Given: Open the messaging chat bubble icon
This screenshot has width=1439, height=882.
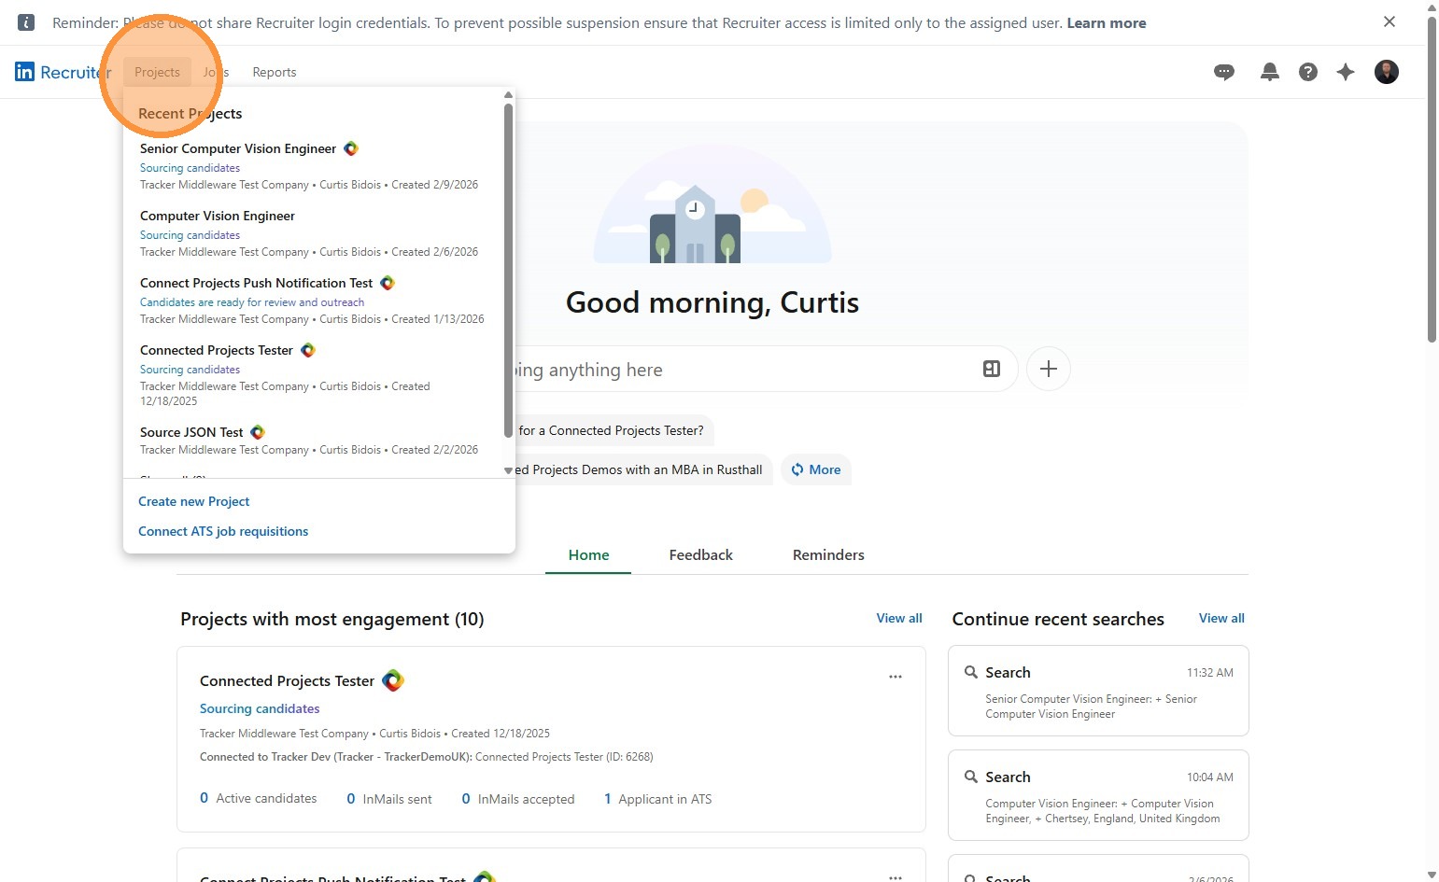Looking at the screenshot, I should (1223, 72).
